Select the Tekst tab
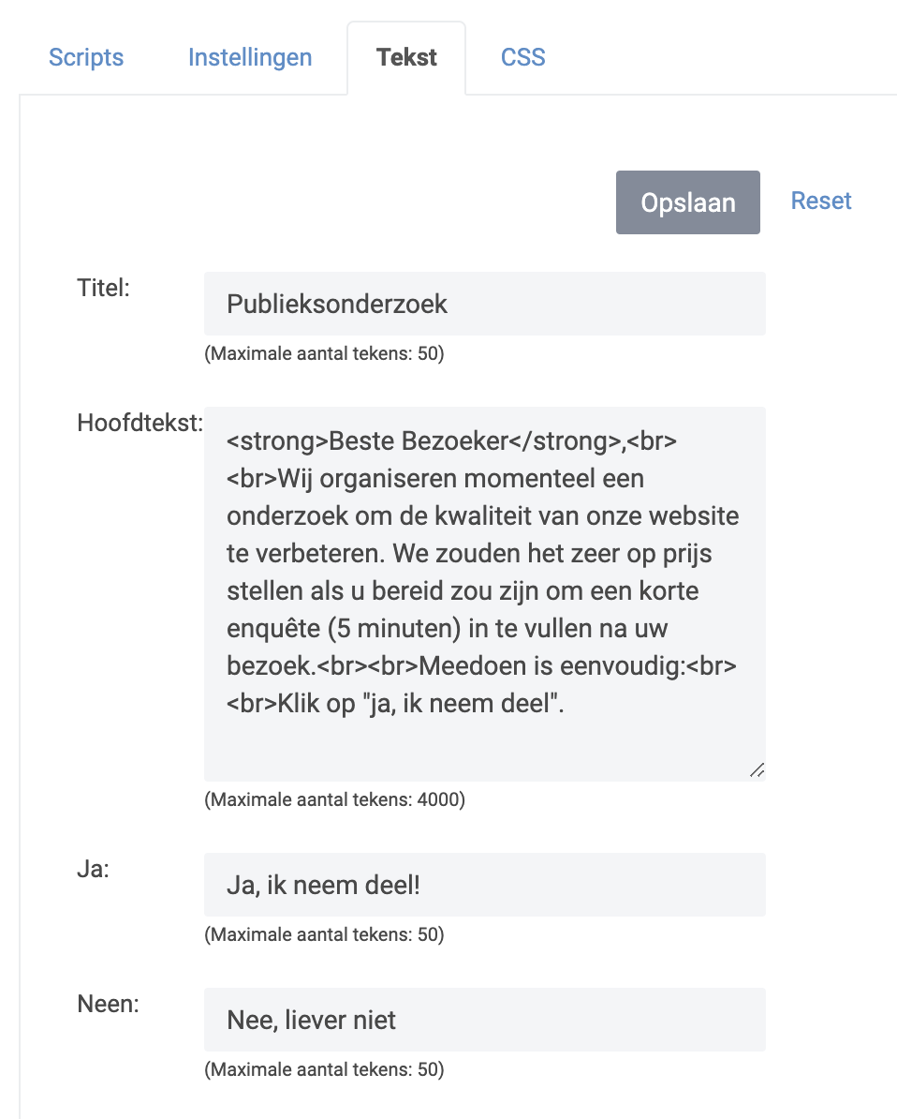The height and width of the screenshot is (1119, 897). click(x=406, y=57)
